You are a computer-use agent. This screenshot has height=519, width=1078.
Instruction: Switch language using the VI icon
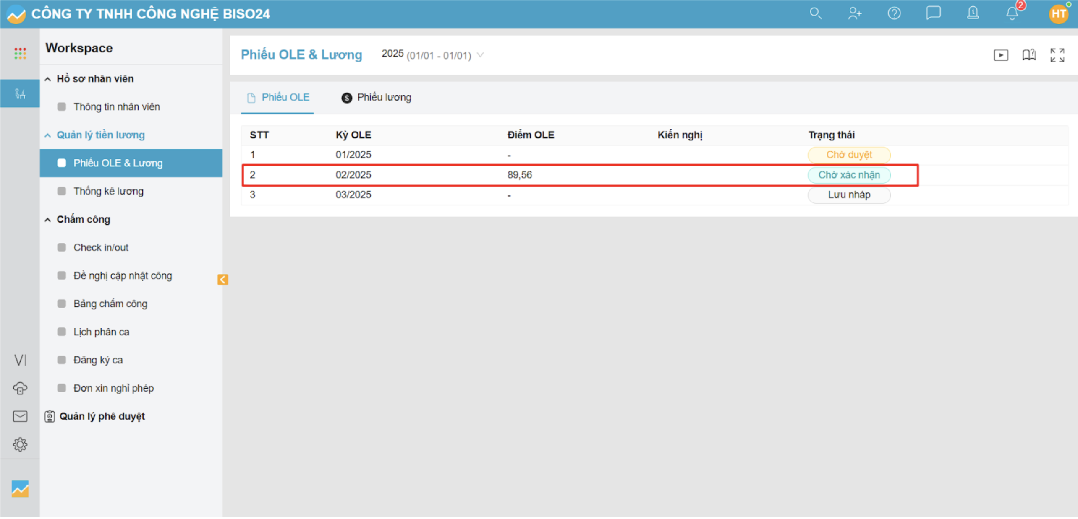(20, 360)
